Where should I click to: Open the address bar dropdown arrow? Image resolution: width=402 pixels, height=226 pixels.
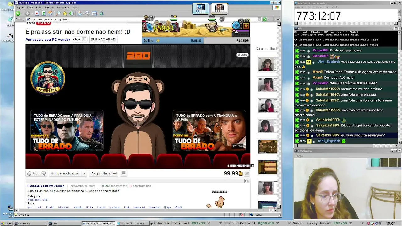[x=259, y=19]
